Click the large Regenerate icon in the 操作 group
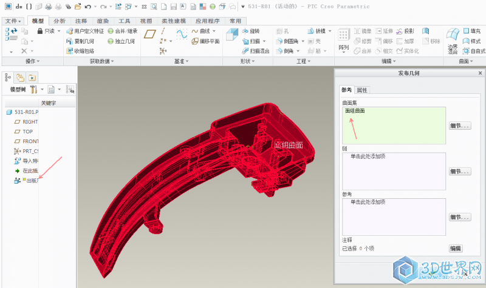 point(12,34)
